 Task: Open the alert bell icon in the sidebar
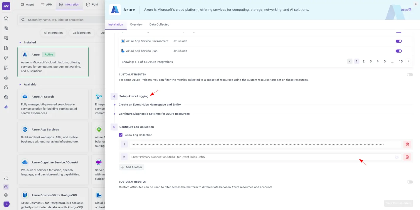pyautogui.click(x=6, y=58)
